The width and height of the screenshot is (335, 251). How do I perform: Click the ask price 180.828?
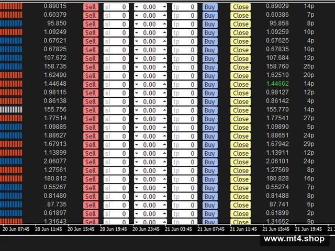[277, 178]
